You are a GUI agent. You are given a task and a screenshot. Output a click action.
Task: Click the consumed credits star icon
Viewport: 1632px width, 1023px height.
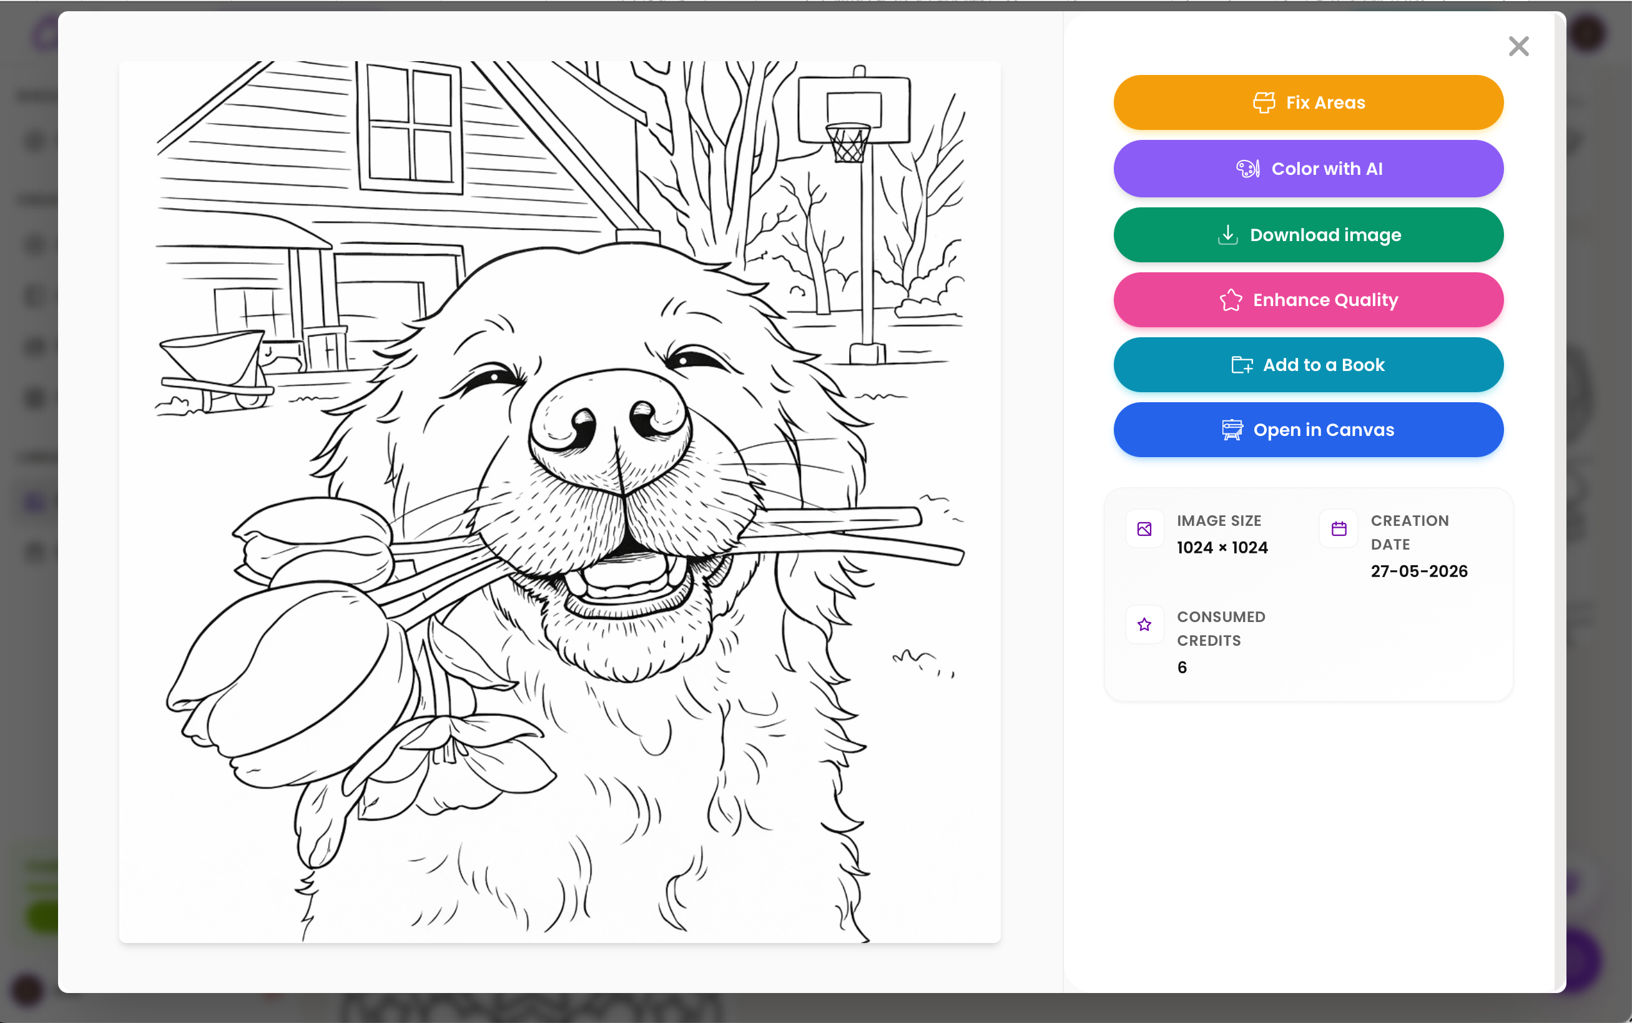pyautogui.click(x=1144, y=625)
